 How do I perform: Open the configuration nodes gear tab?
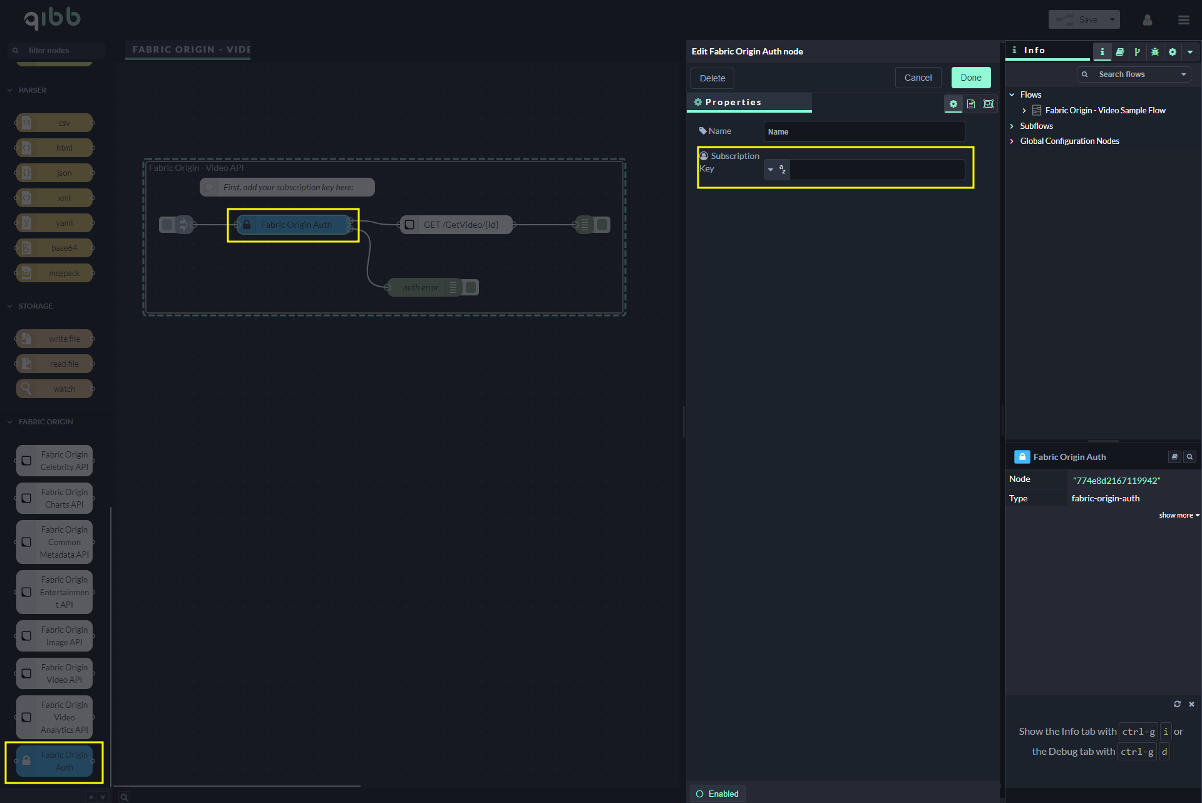click(1173, 52)
